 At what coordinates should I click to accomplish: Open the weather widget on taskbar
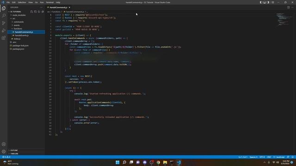(11, 162)
